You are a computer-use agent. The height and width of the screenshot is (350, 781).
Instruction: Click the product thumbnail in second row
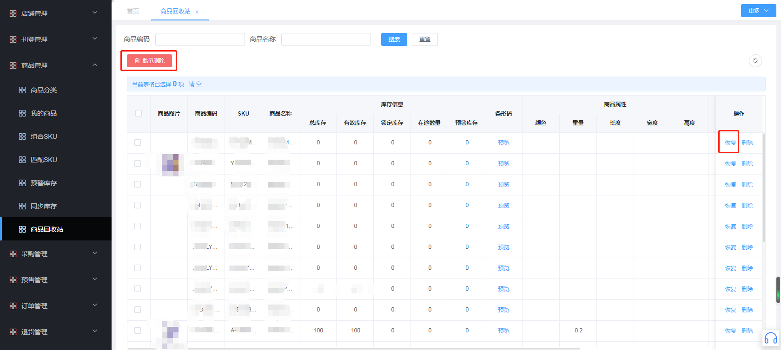coord(170,164)
